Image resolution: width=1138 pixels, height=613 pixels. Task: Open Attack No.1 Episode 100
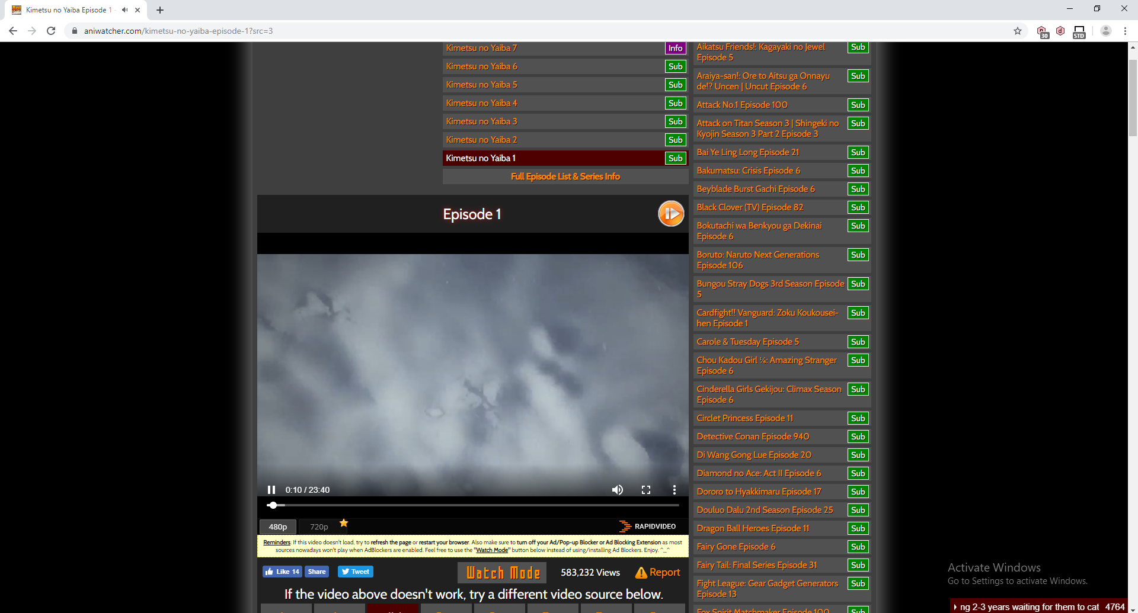pyautogui.click(x=742, y=105)
